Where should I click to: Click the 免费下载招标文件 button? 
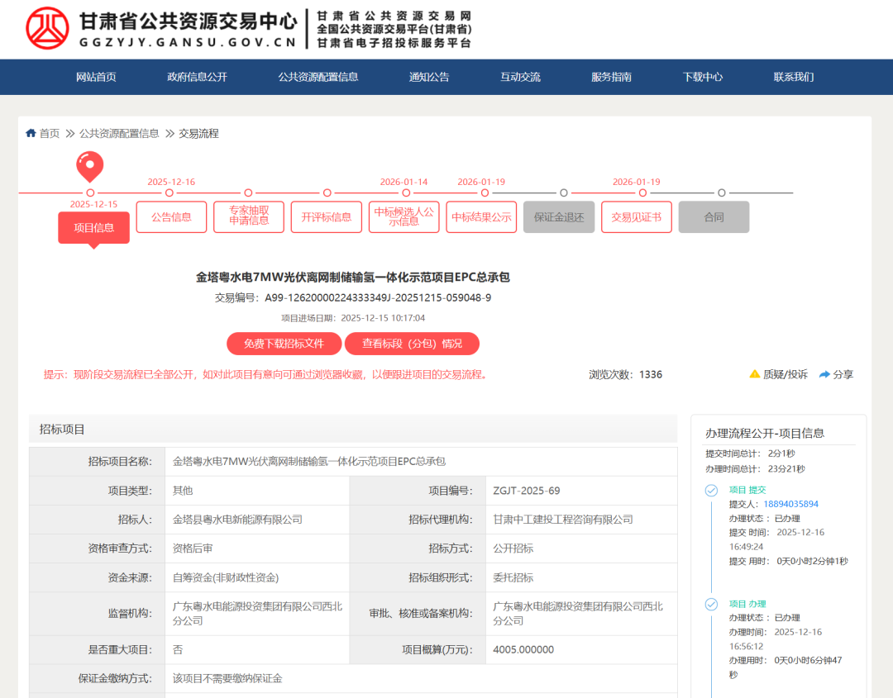click(x=285, y=344)
